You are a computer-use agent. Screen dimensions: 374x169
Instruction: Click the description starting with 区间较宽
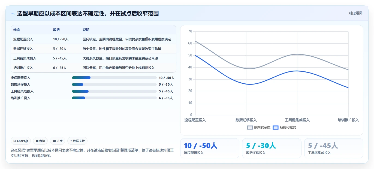(x=127, y=39)
